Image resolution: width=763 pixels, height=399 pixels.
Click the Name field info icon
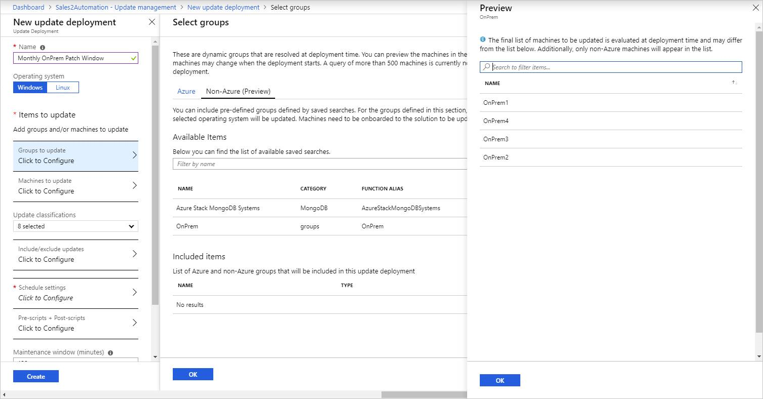coord(43,47)
